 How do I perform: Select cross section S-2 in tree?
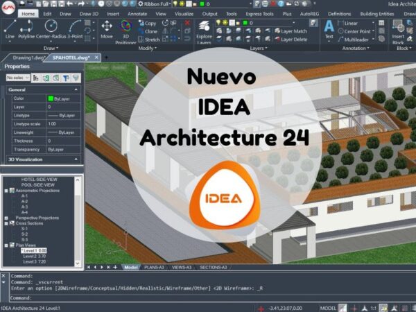click(x=24, y=234)
